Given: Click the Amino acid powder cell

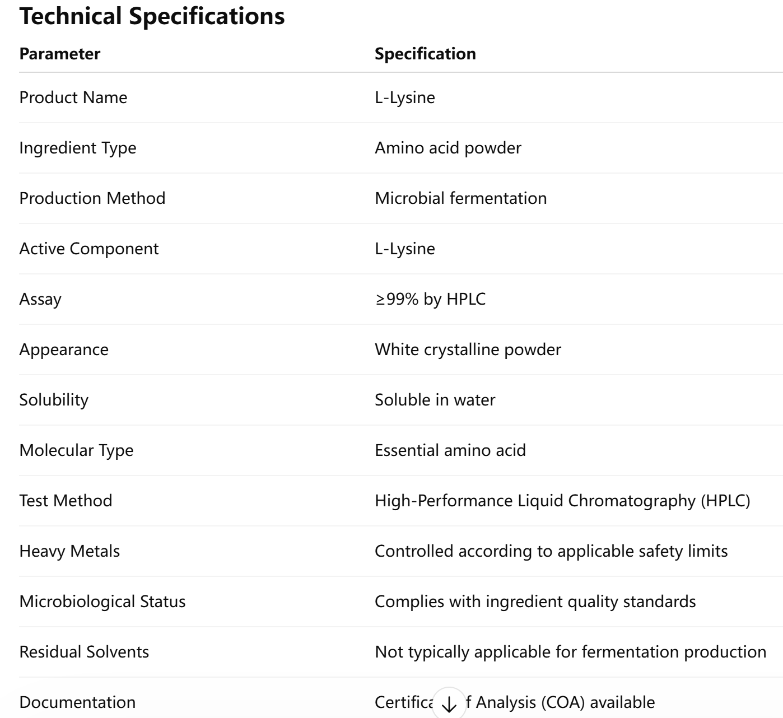Looking at the screenshot, I should tap(448, 148).
